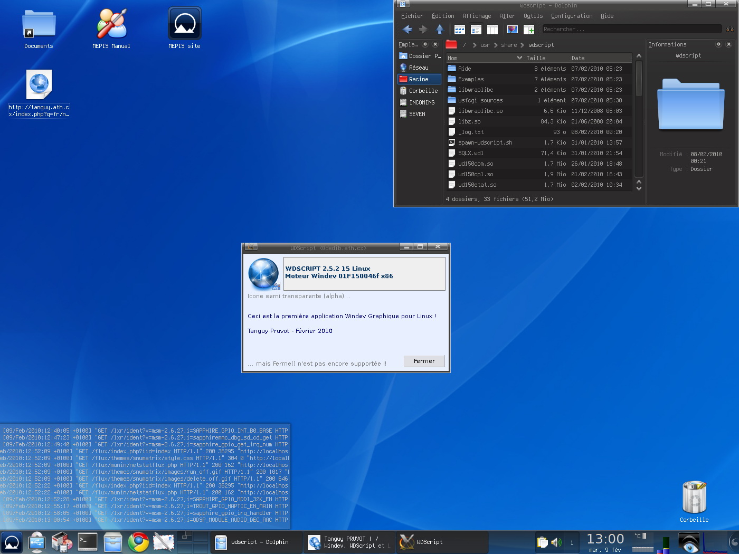The image size is (739, 554).
Task: Open the Outils menu in Dolphin
Action: point(533,16)
